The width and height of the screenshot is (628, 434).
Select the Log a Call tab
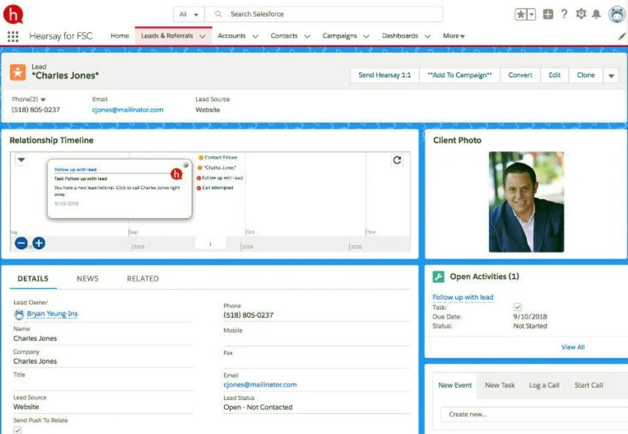coord(544,385)
